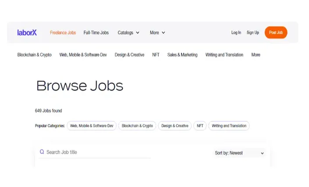Viewport: 309px width, 187px height.
Task: Select Sales & Marketing category
Action: (x=182, y=55)
